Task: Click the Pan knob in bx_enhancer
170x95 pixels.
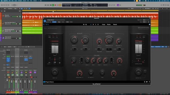Action: tap(102, 73)
